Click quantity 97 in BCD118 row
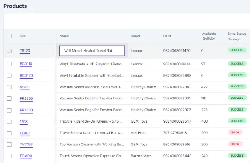This screenshot has height=163, width=250. [x=203, y=64]
